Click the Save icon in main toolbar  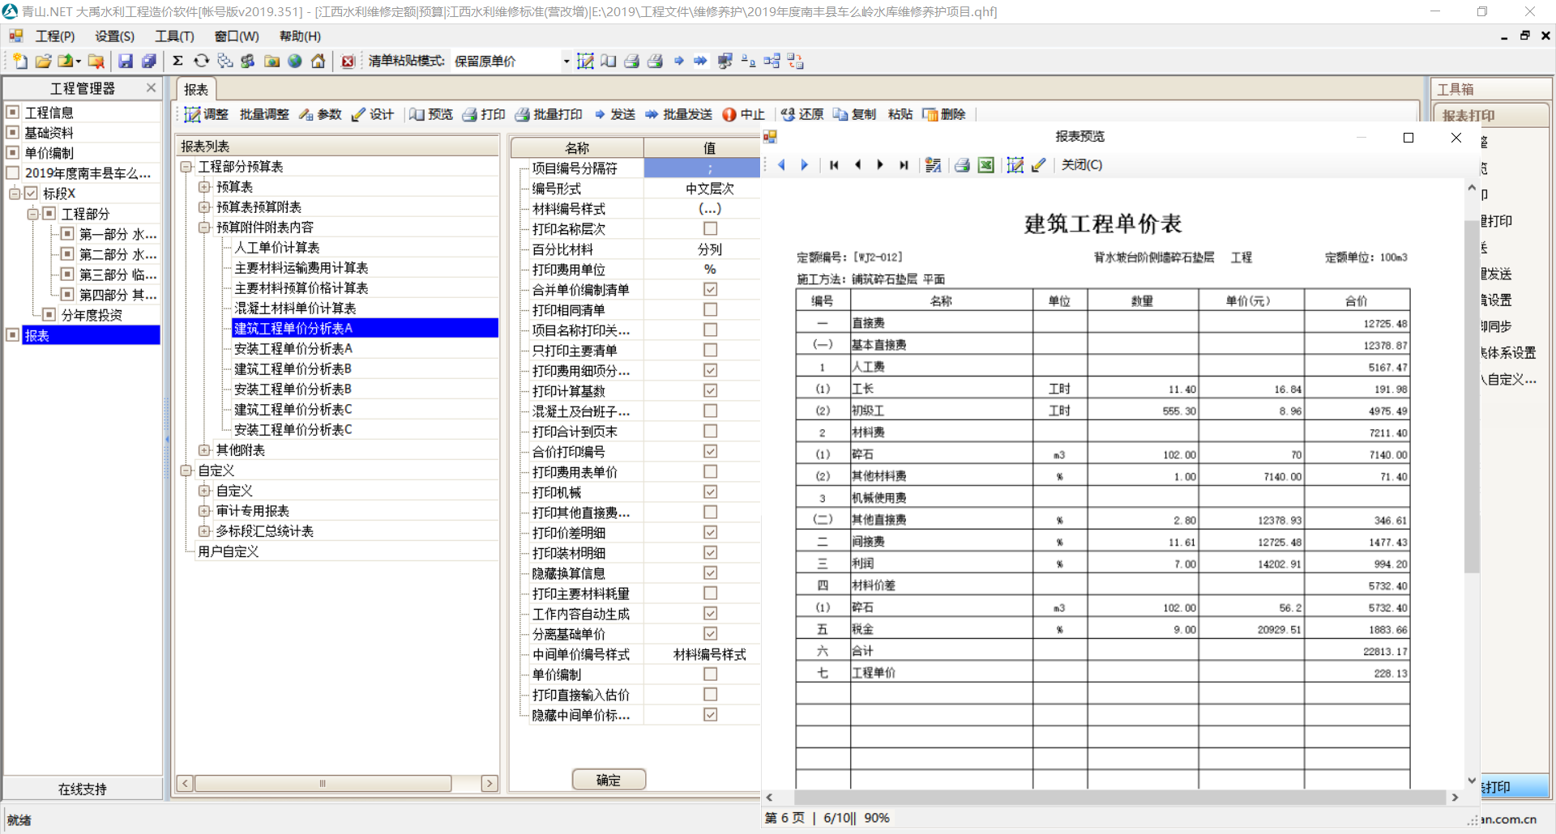coord(126,62)
